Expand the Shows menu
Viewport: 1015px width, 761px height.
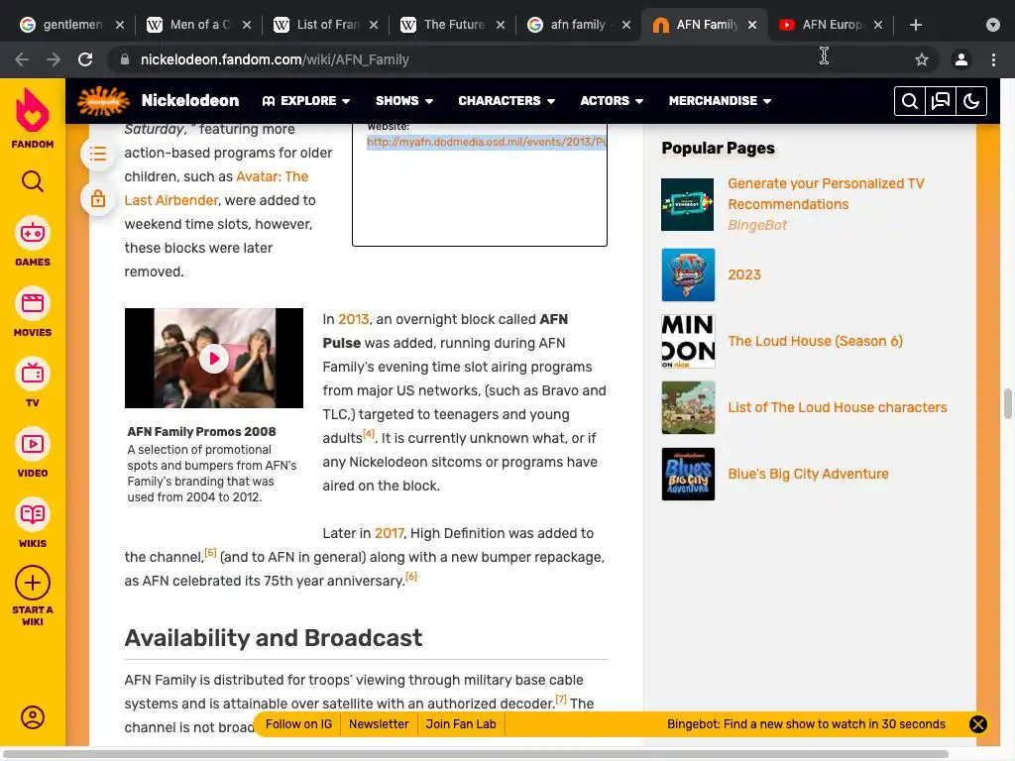click(404, 101)
